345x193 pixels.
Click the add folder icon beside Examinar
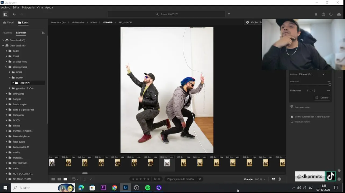pyautogui.click(x=43, y=33)
